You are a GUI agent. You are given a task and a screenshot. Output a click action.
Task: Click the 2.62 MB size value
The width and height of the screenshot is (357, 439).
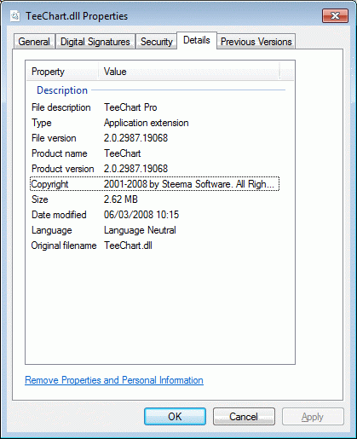[121, 199]
